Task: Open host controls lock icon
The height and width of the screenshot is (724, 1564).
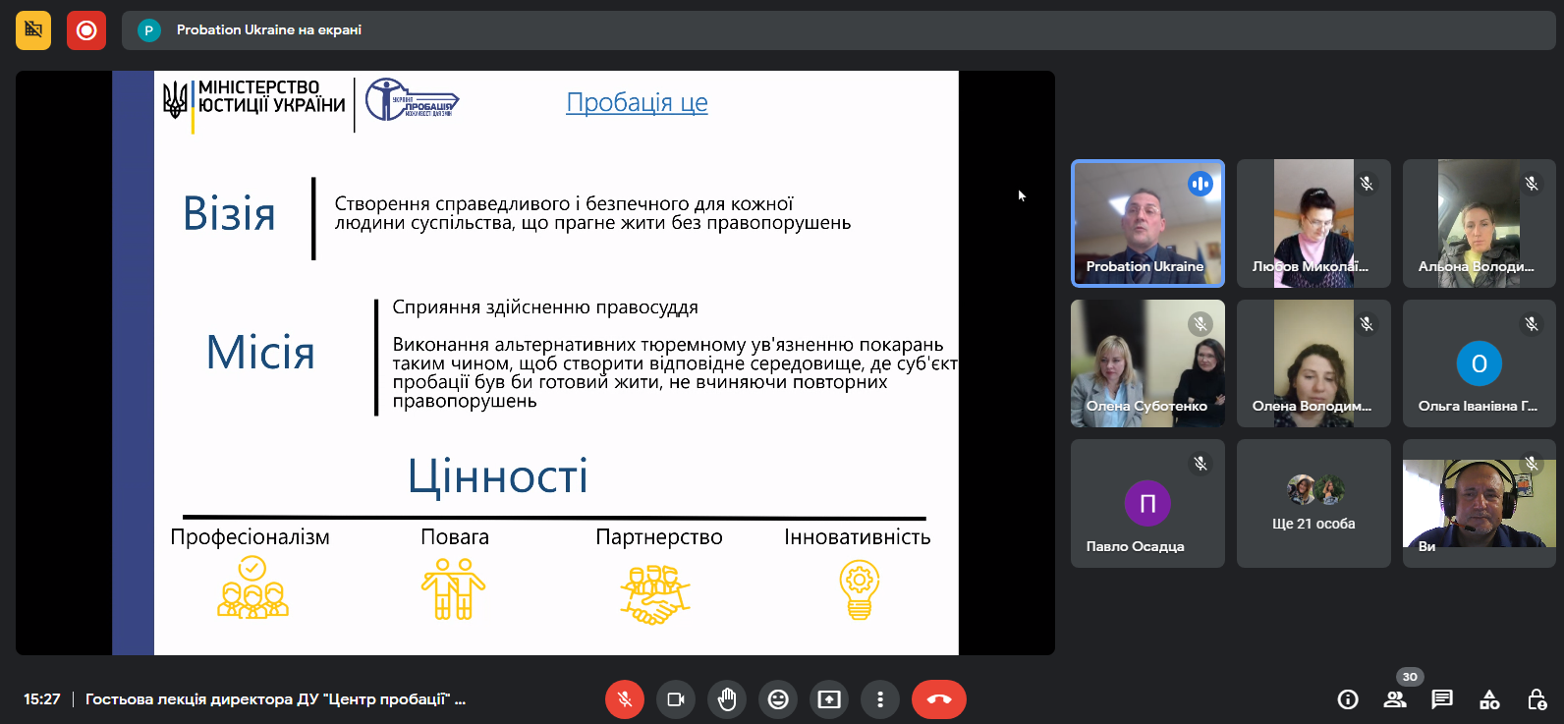Action: (1536, 699)
